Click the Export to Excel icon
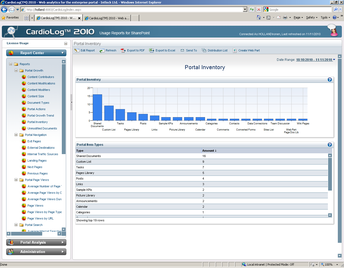 click(x=152, y=50)
